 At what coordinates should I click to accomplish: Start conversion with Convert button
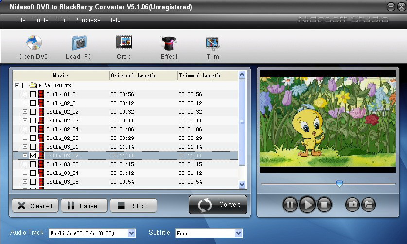pyautogui.click(x=218, y=205)
